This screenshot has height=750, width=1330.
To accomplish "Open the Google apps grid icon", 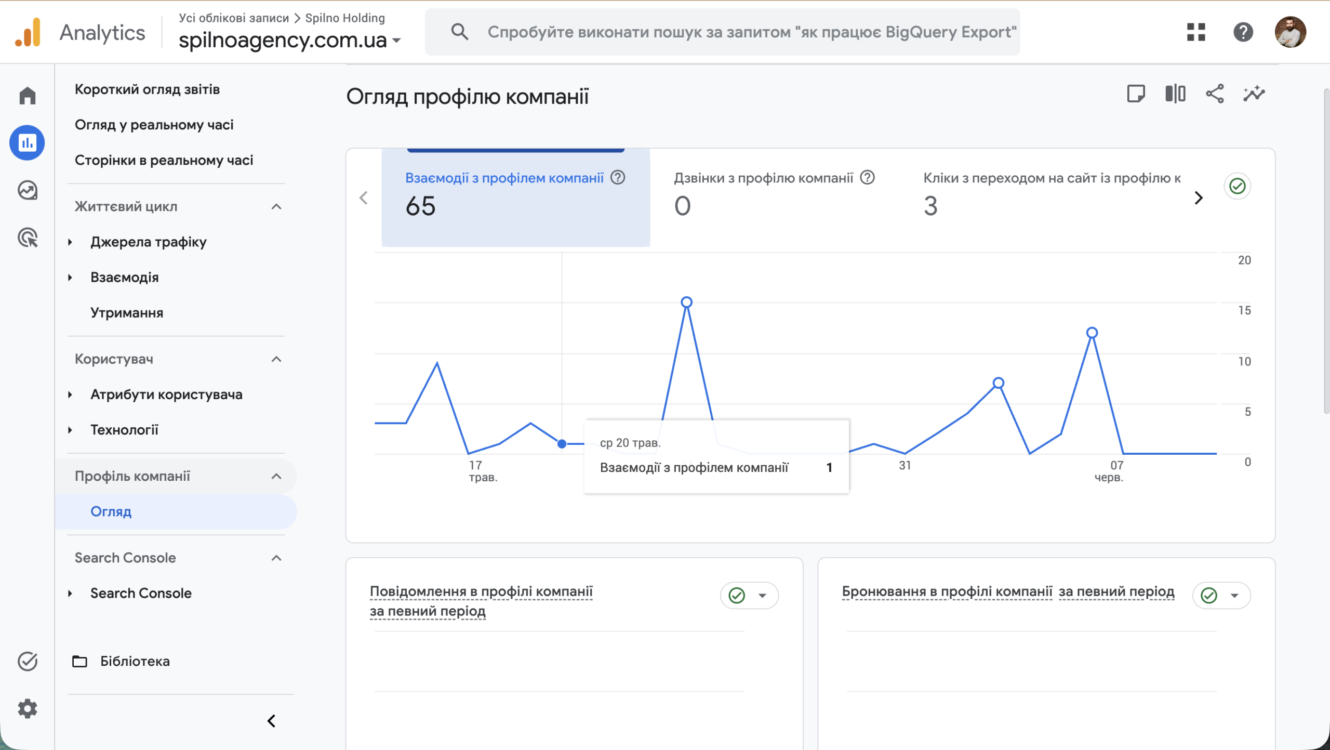I will pyautogui.click(x=1196, y=32).
